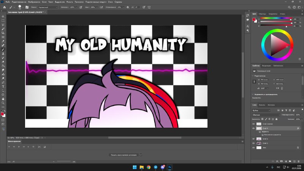The height and width of the screenshot is (171, 304).
Task: Choose the Horizontal Type tool
Action: pos(3,87)
